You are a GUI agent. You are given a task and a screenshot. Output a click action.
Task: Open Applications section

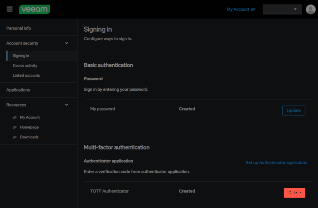[18, 90]
